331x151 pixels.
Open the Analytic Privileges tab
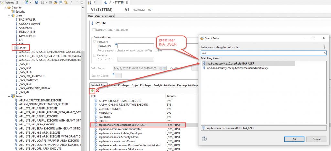click(164, 85)
